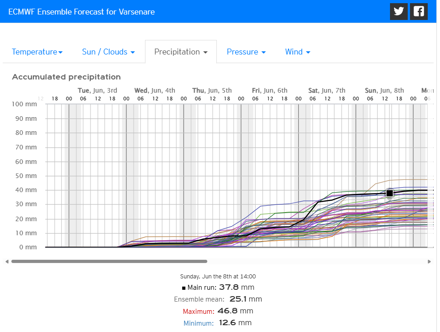
Task: Select the Thu, Jun, 5th date label
Action: (x=212, y=90)
